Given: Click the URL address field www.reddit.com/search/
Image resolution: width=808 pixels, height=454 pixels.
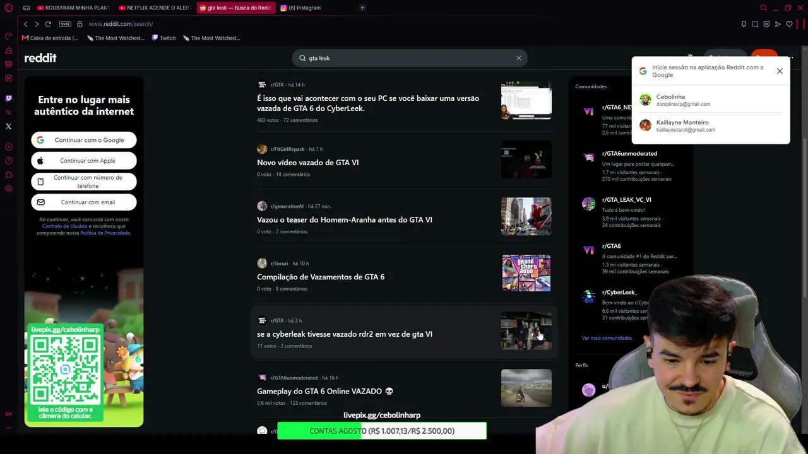Looking at the screenshot, I should tap(121, 24).
